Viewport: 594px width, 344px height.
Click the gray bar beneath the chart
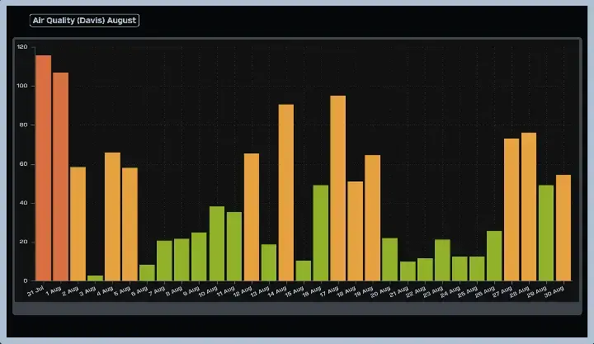pos(297,309)
